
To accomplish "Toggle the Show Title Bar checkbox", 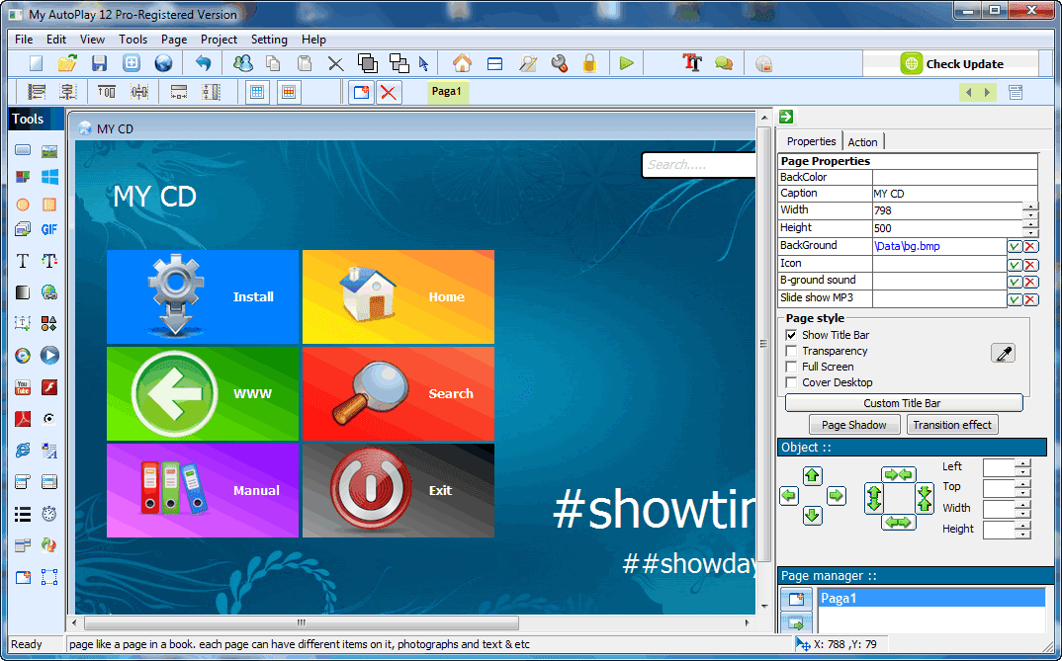I will [x=791, y=335].
